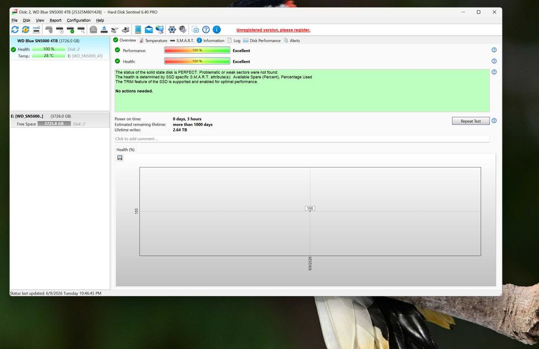Click the disk with magnifier toolbar icon

click(x=81, y=30)
